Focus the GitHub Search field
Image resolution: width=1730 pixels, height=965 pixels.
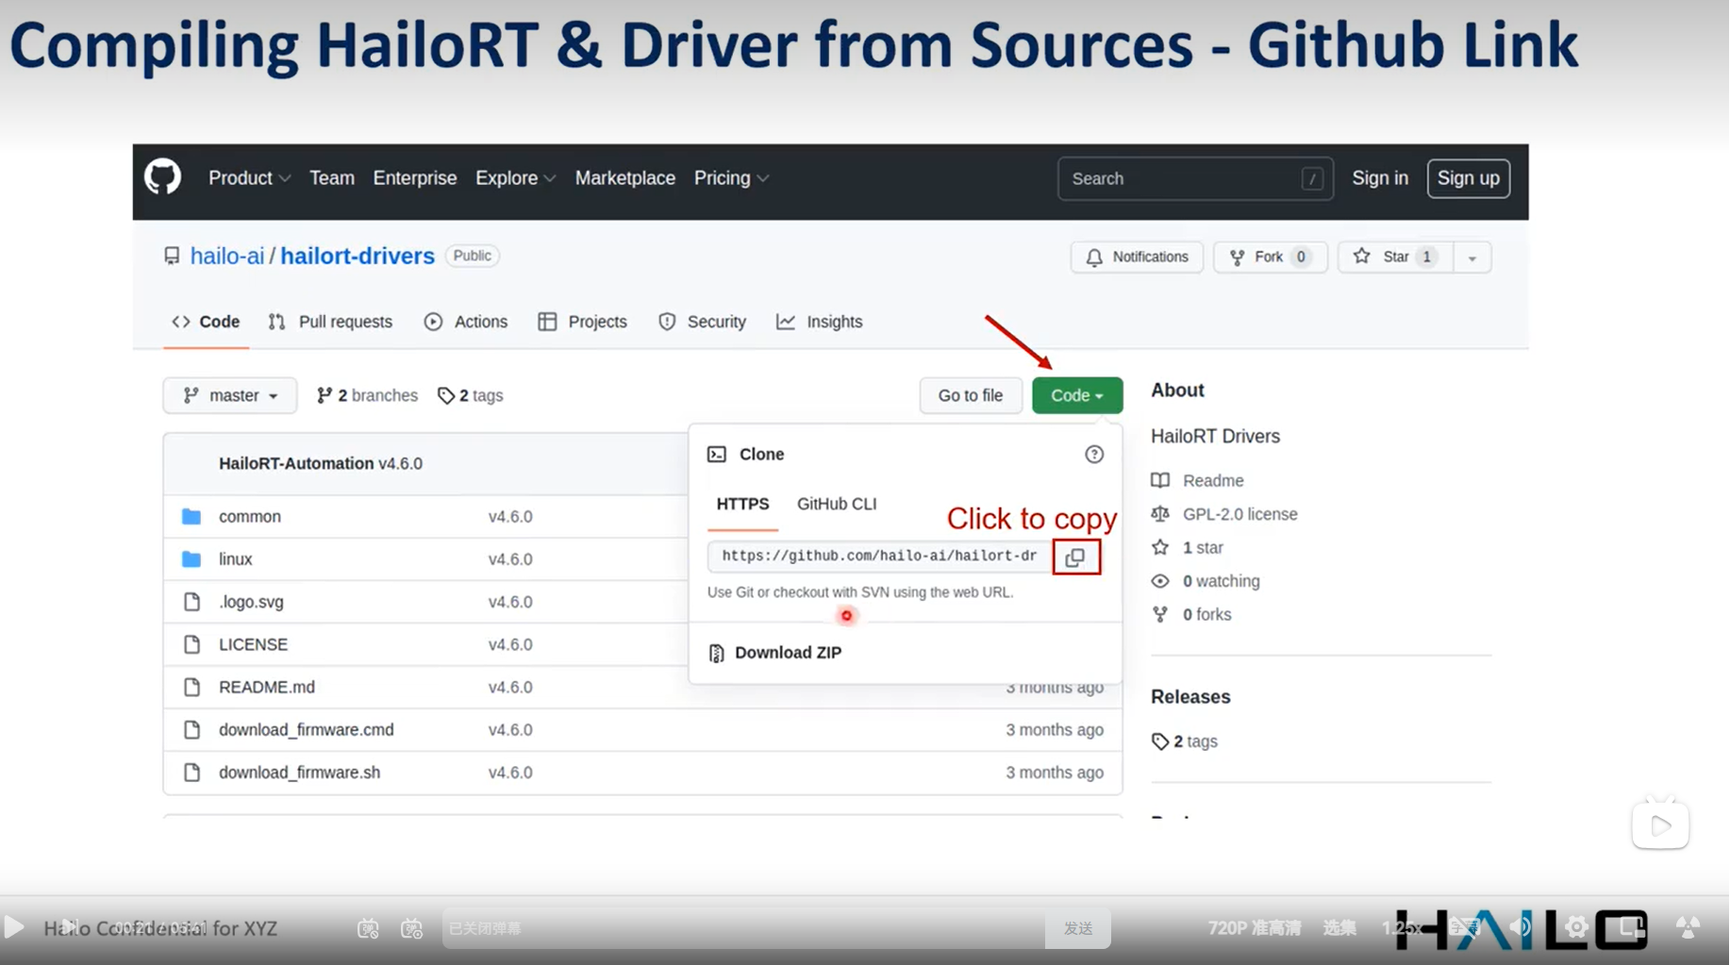pyautogui.click(x=1195, y=178)
